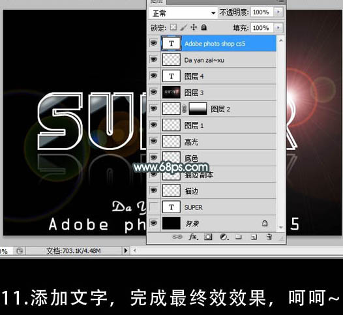Click the link layers chain icon
343x315 pixels.
pyautogui.click(x=177, y=237)
